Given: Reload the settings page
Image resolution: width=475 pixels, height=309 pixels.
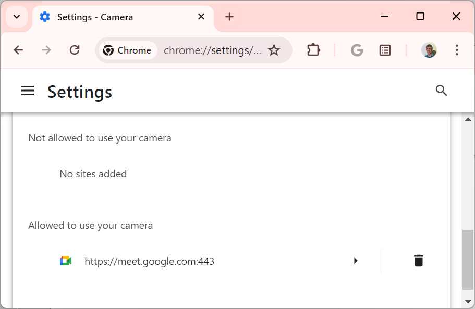Looking at the screenshot, I should click(75, 50).
